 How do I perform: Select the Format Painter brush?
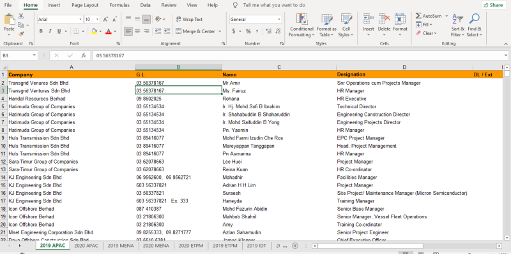point(21,34)
